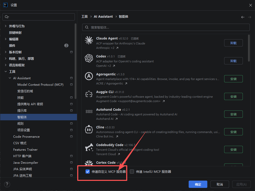The height and width of the screenshot is (191, 255).
Task: Click project-level icon beside 技能
Action: tap(71, 97)
